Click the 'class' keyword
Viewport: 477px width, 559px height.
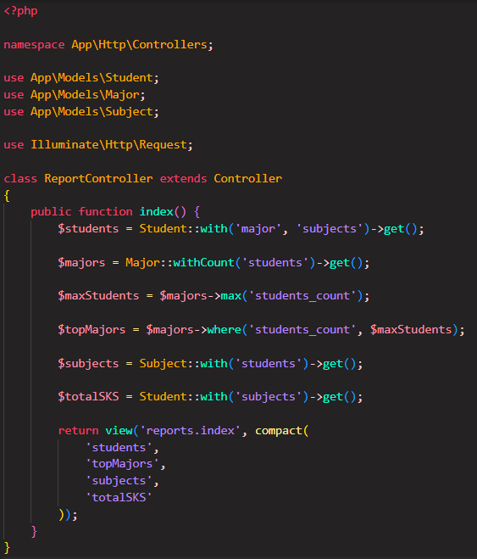[x=20, y=178]
